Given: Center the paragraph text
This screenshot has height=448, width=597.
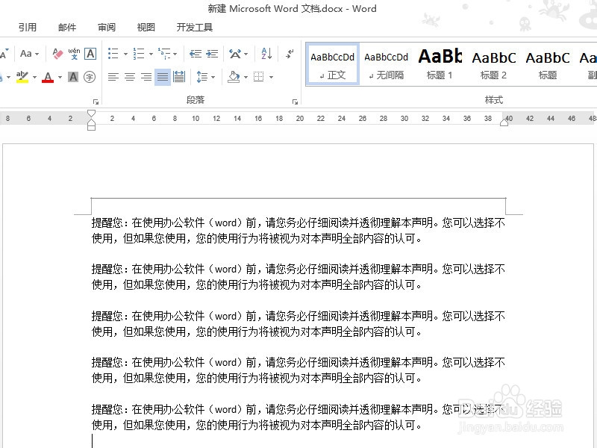Looking at the screenshot, I should 130,77.
